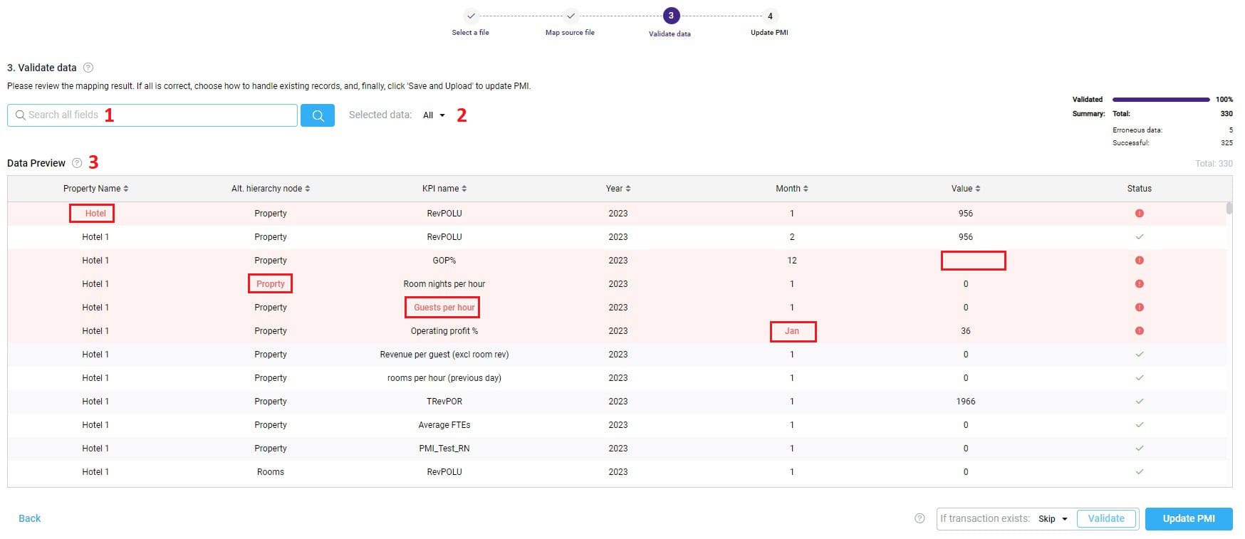This screenshot has height=539, width=1245.
Task: Click the Back link
Action: click(29, 518)
